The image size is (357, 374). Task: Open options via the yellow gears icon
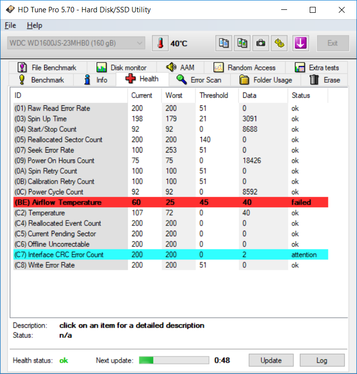(279, 43)
